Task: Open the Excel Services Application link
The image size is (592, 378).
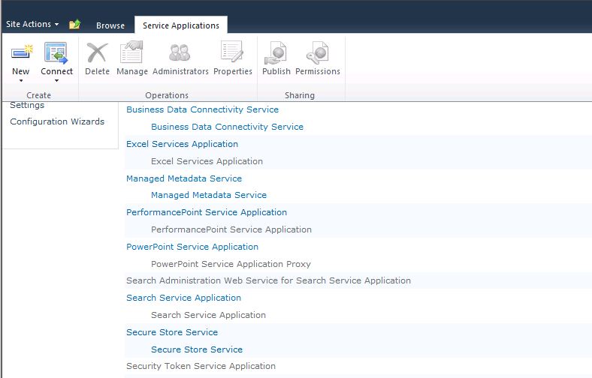Action: click(x=182, y=144)
